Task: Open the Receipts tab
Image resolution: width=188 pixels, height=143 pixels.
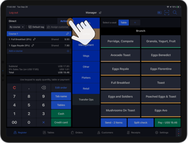Action: [133, 133]
